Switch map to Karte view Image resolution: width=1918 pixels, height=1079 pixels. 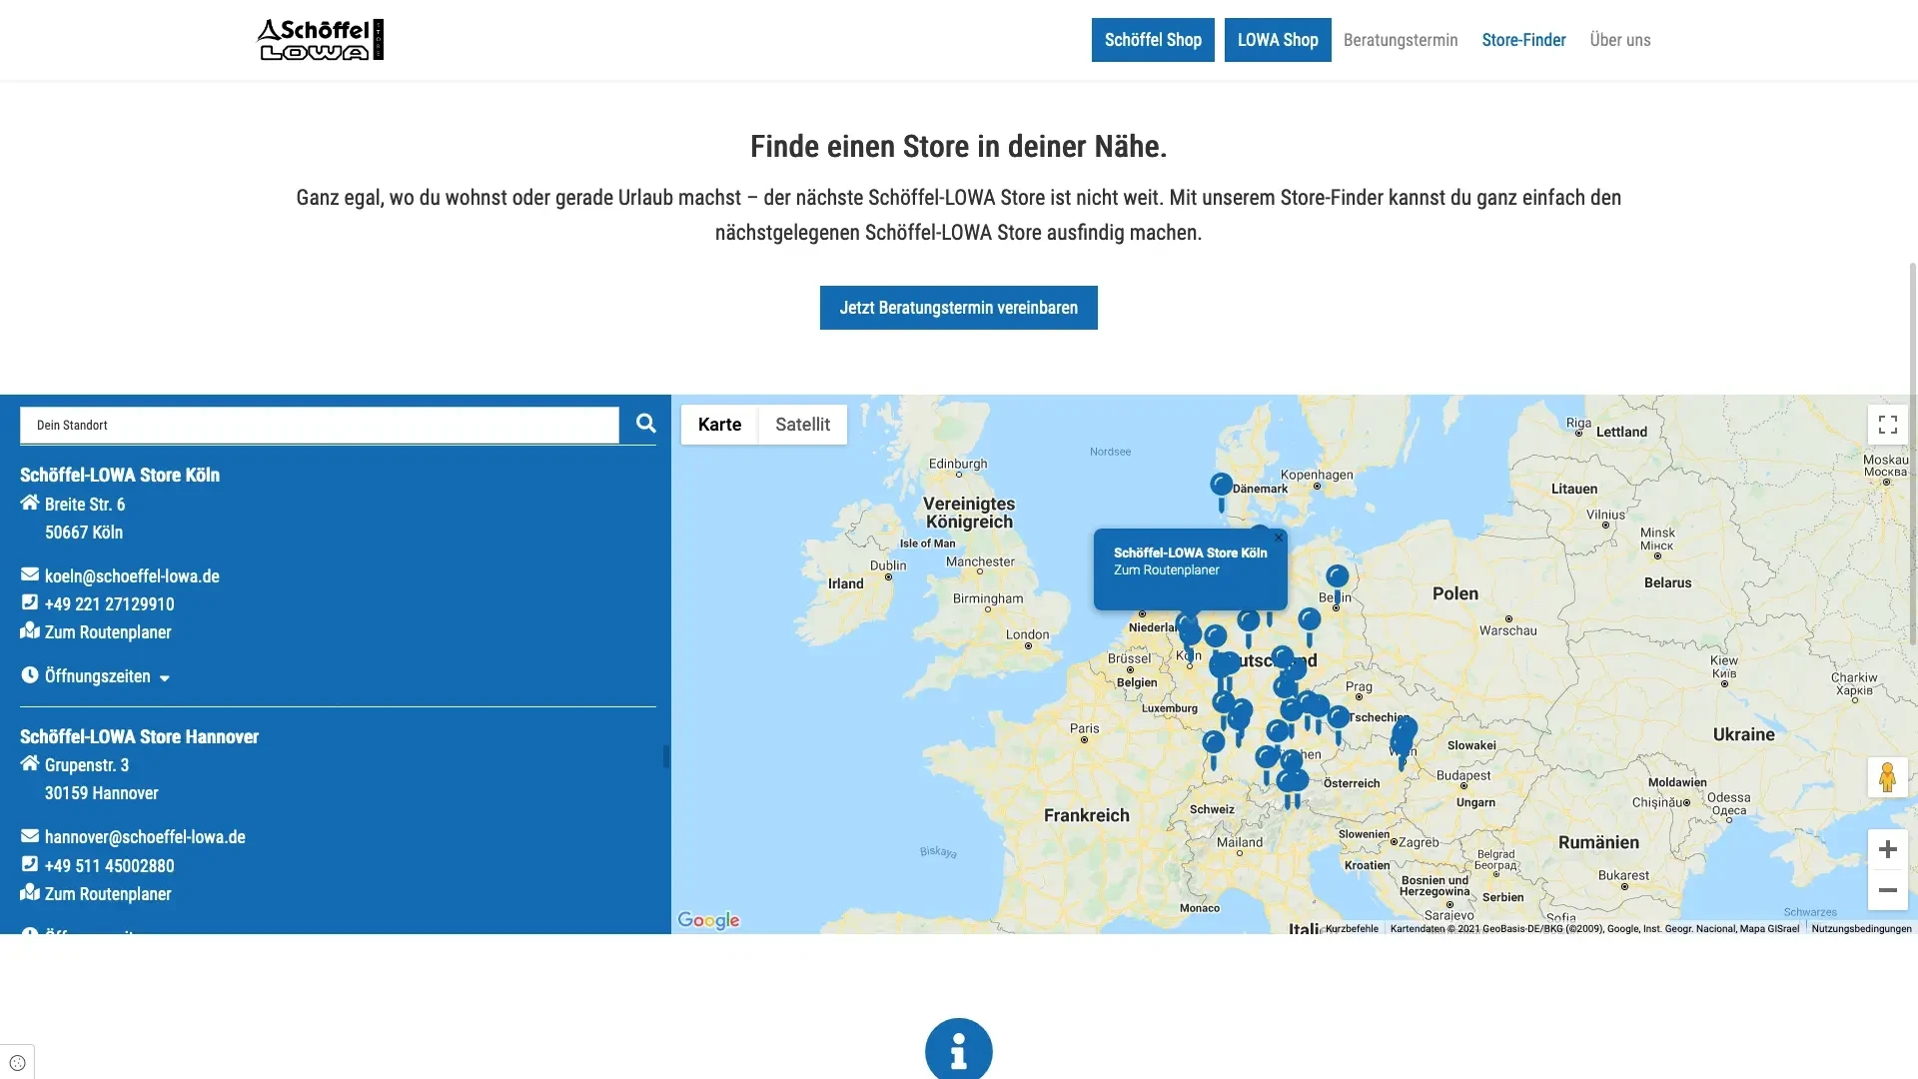[719, 425]
